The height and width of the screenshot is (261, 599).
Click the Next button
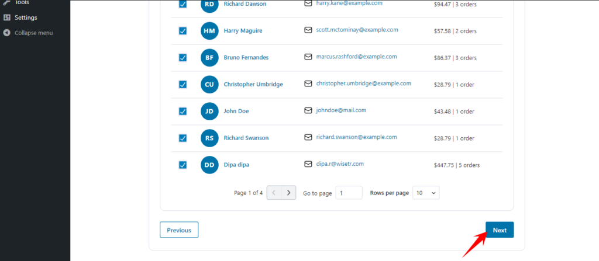500,229
